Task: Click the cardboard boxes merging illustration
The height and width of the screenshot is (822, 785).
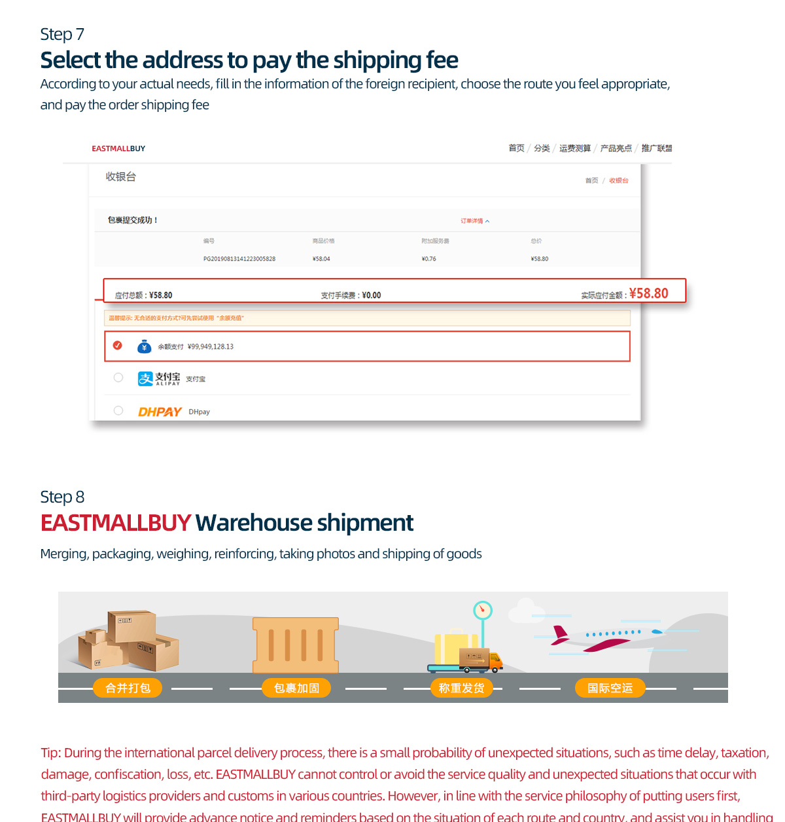Action: coord(128,641)
